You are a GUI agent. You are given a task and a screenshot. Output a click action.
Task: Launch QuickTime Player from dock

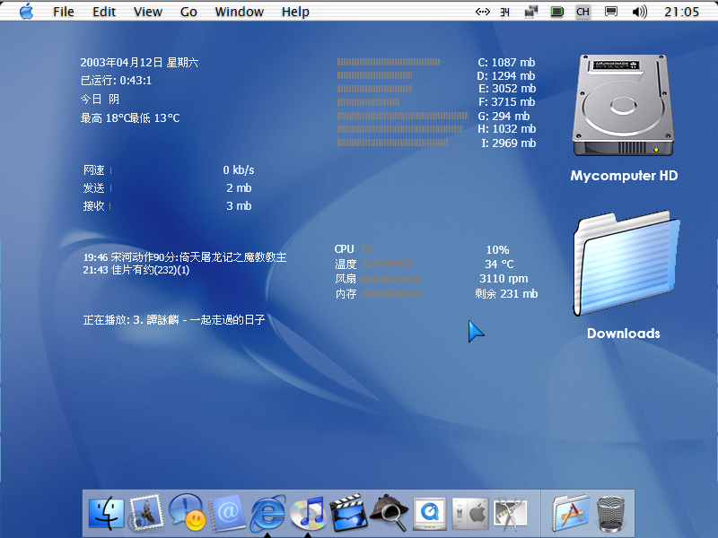[x=430, y=514]
